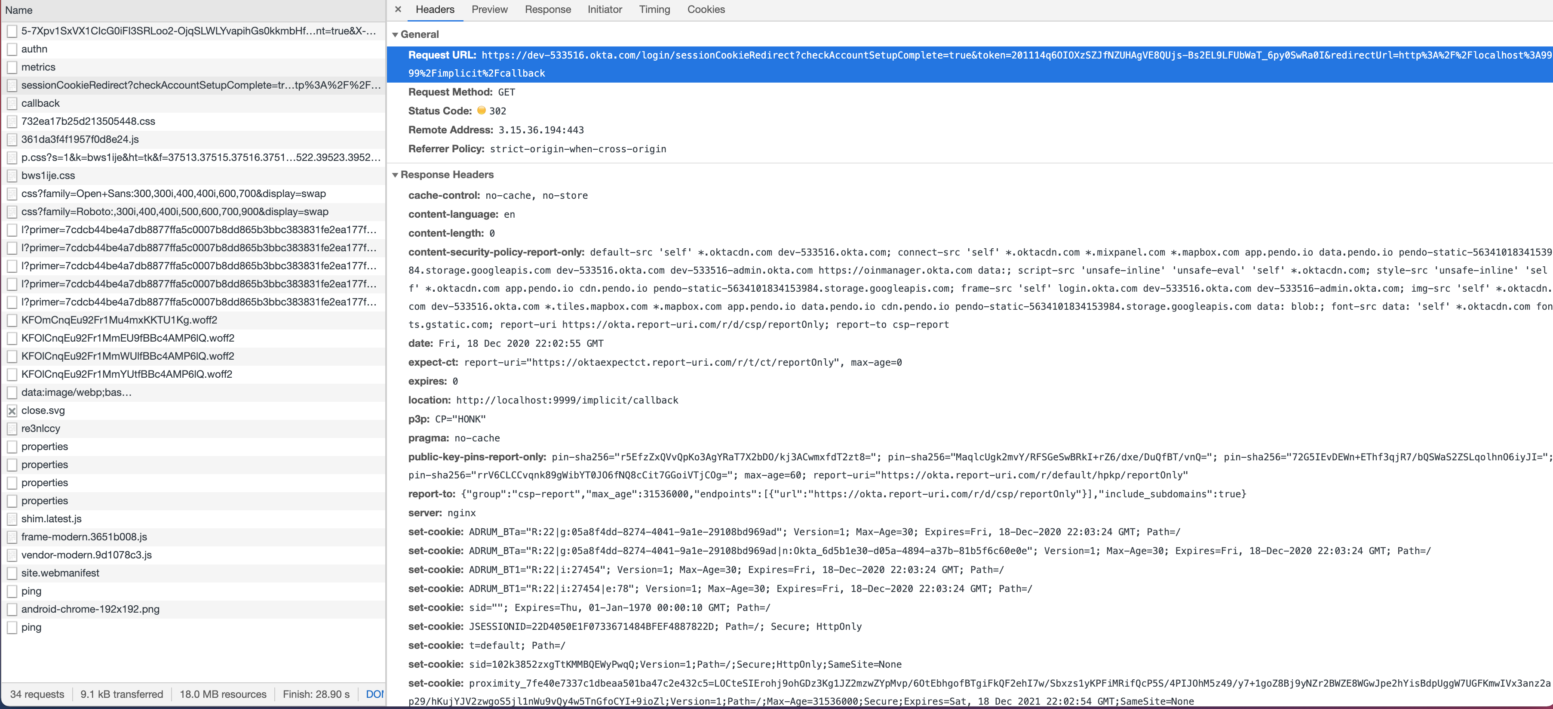Open the Timing tab
1553x709 pixels.
pyautogui.click(x=654, y=9)
